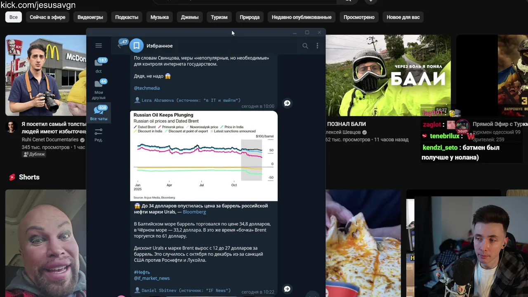Open the Ред. folder editor
Screen dimensions: 528x297
click(x=99, y=135)
